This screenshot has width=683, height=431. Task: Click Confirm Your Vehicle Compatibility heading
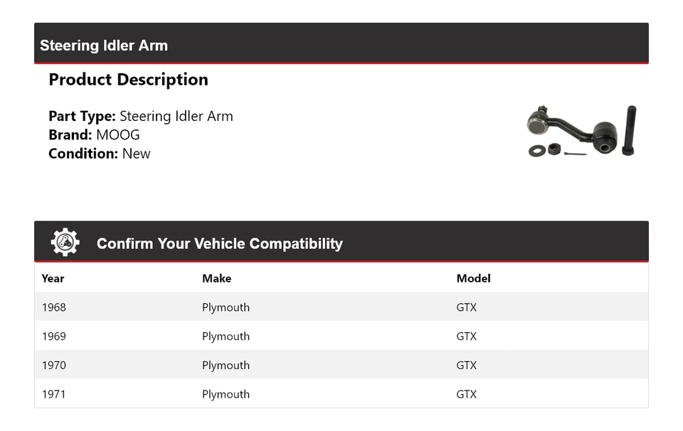coord(219,243)
